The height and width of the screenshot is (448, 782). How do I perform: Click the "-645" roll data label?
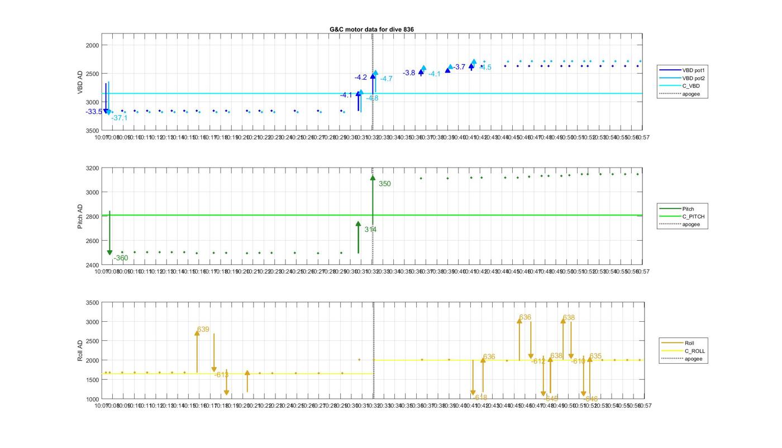551,399
